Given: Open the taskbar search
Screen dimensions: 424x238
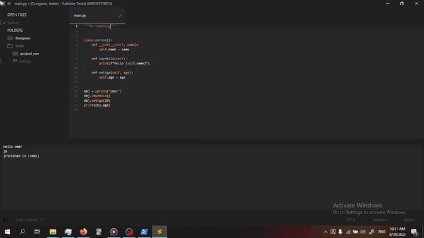Looking at the screenshot, I should point(23,231).
